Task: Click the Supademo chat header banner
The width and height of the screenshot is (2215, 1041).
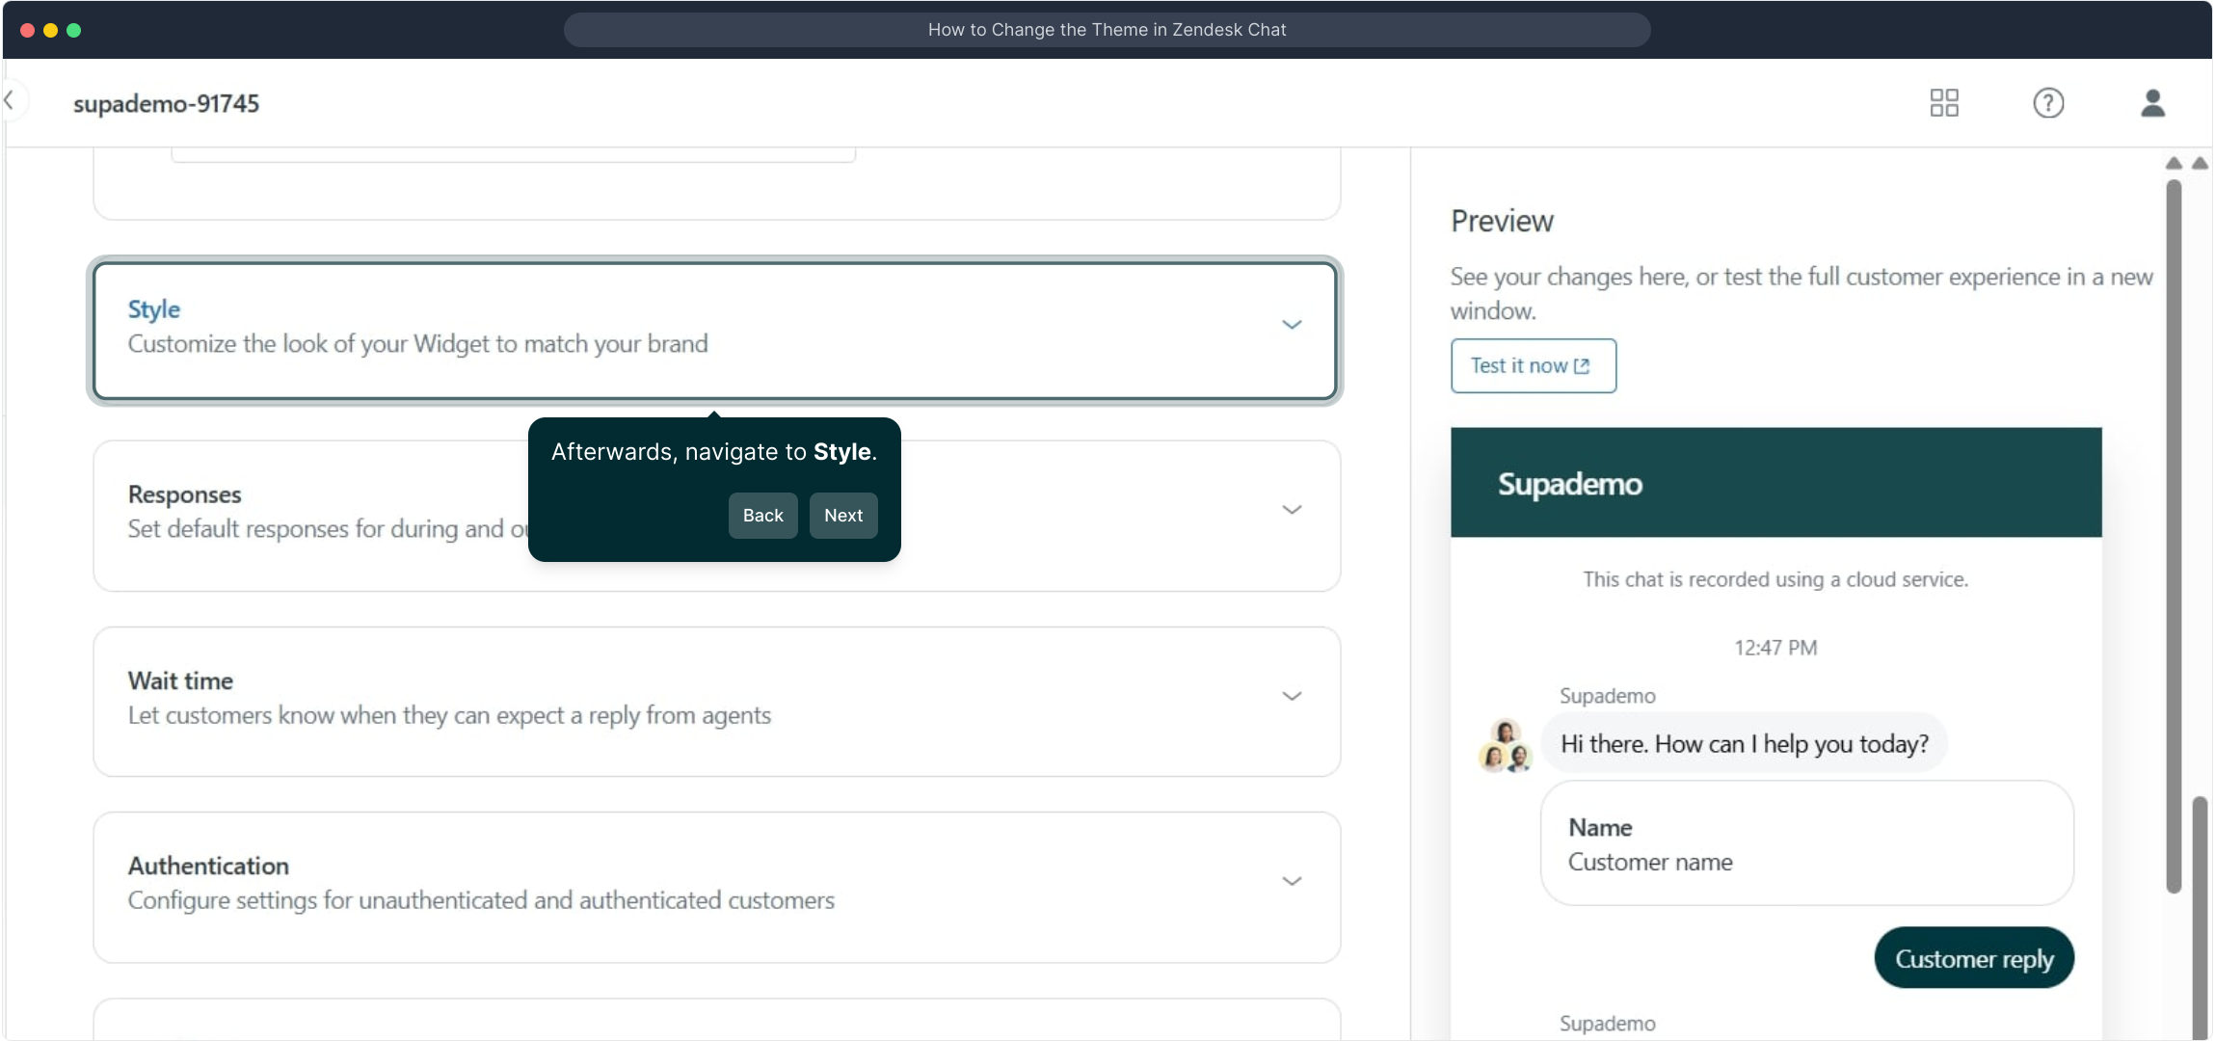Action: 1775,483
